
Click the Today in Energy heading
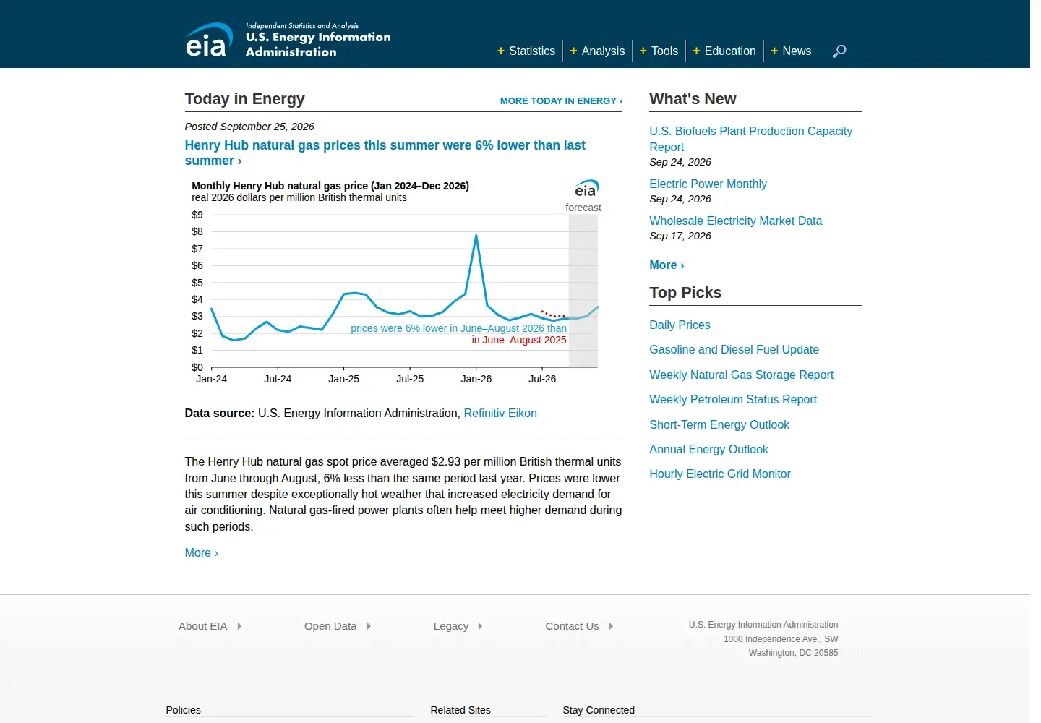click(x=245, y=99)
